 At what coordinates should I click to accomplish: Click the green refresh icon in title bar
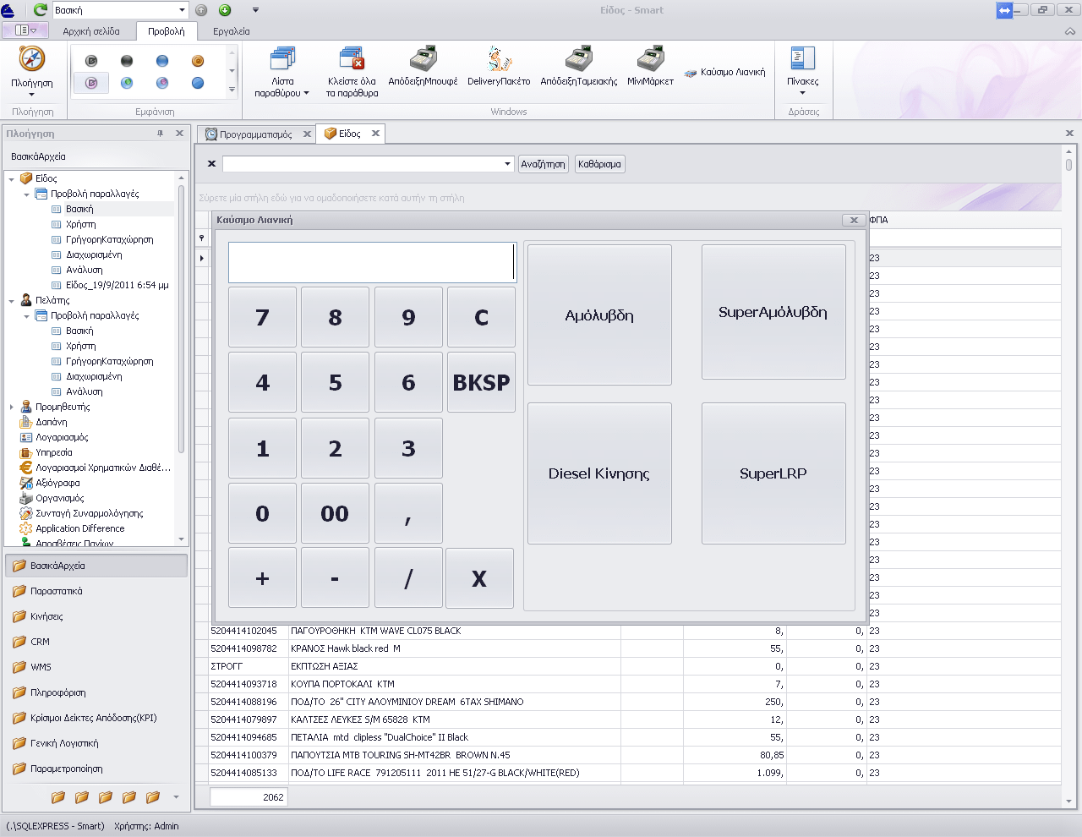click(x=40, y=10)
